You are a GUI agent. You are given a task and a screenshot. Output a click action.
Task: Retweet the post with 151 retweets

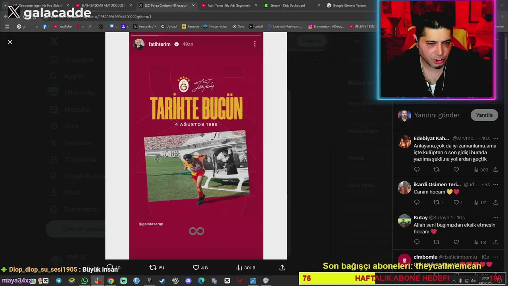[x=157, y=268]
